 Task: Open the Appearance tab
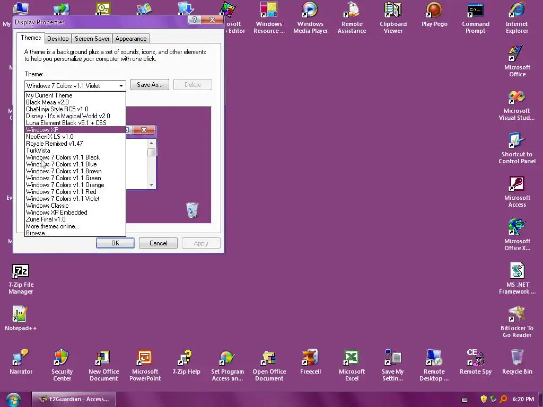pos(131,38)
